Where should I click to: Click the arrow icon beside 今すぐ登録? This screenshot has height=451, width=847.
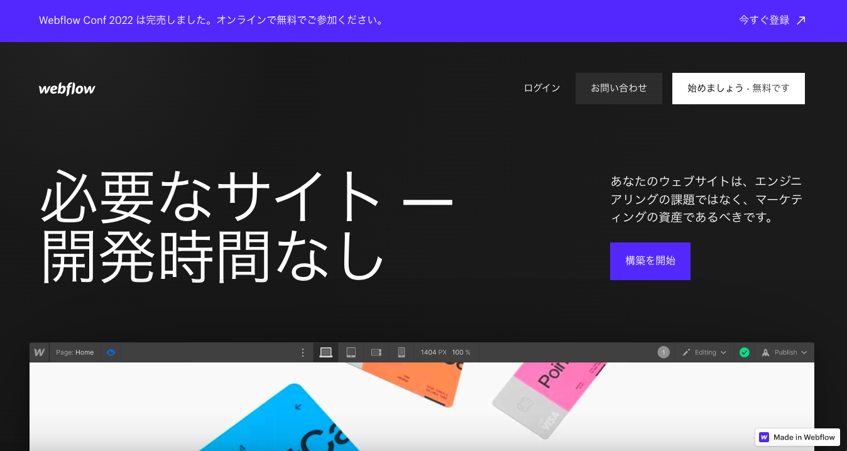(801, 21)
